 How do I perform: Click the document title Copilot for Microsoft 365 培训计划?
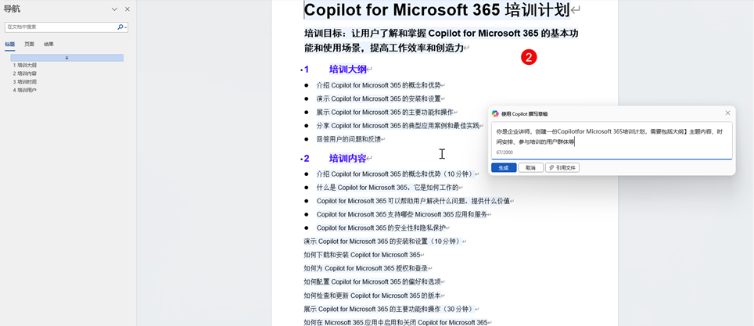[436, 9]
